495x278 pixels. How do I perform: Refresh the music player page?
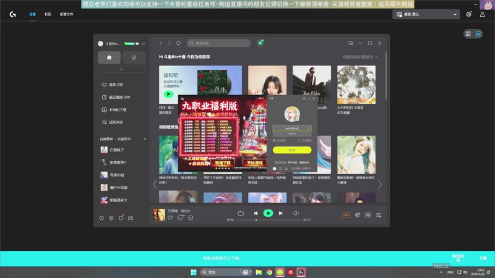pos(178,43)
